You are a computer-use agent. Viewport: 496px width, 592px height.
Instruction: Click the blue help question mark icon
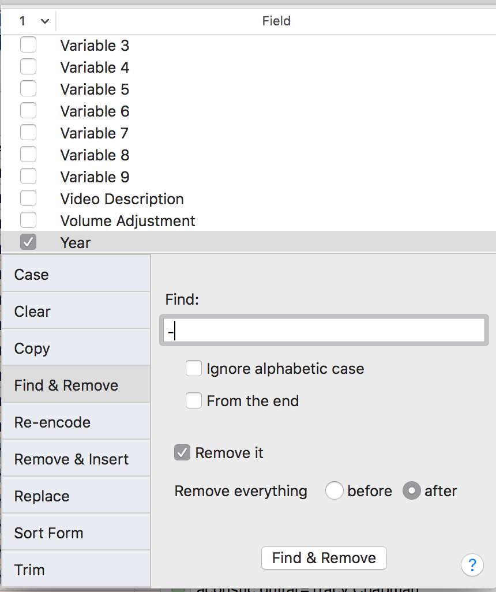coord(472,564)
